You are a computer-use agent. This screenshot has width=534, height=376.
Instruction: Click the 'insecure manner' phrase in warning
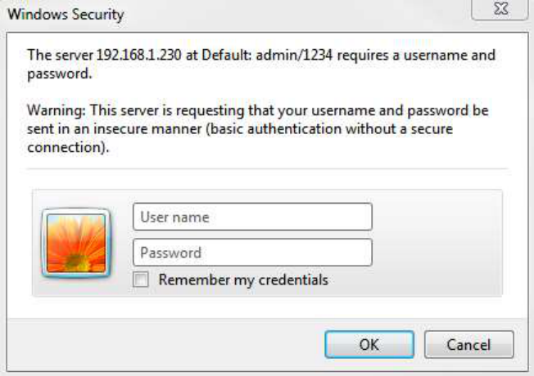147,129
